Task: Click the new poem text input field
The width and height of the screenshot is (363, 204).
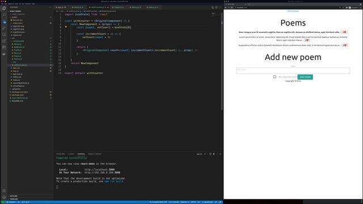Action: tap(293, 70)
